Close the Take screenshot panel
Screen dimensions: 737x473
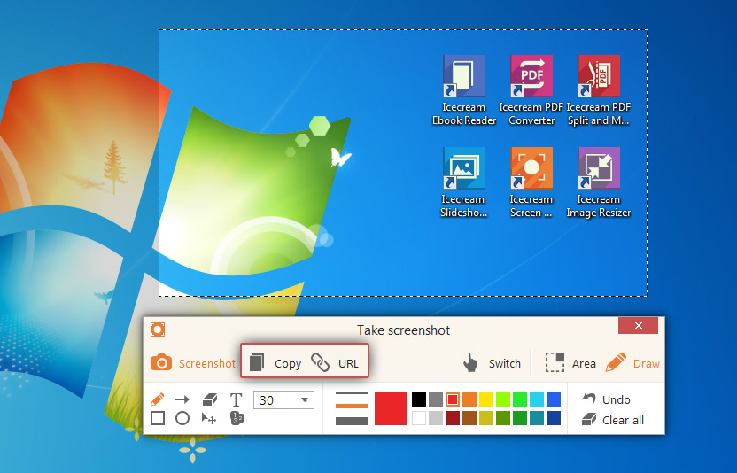[638, 325]
